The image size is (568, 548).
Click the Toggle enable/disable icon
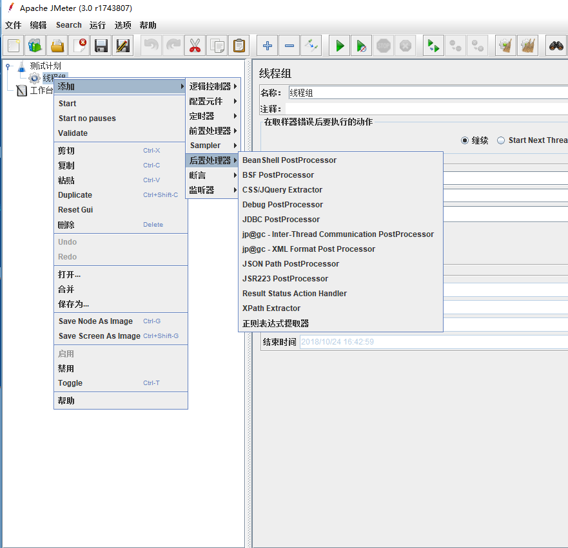tap(311, 46)
